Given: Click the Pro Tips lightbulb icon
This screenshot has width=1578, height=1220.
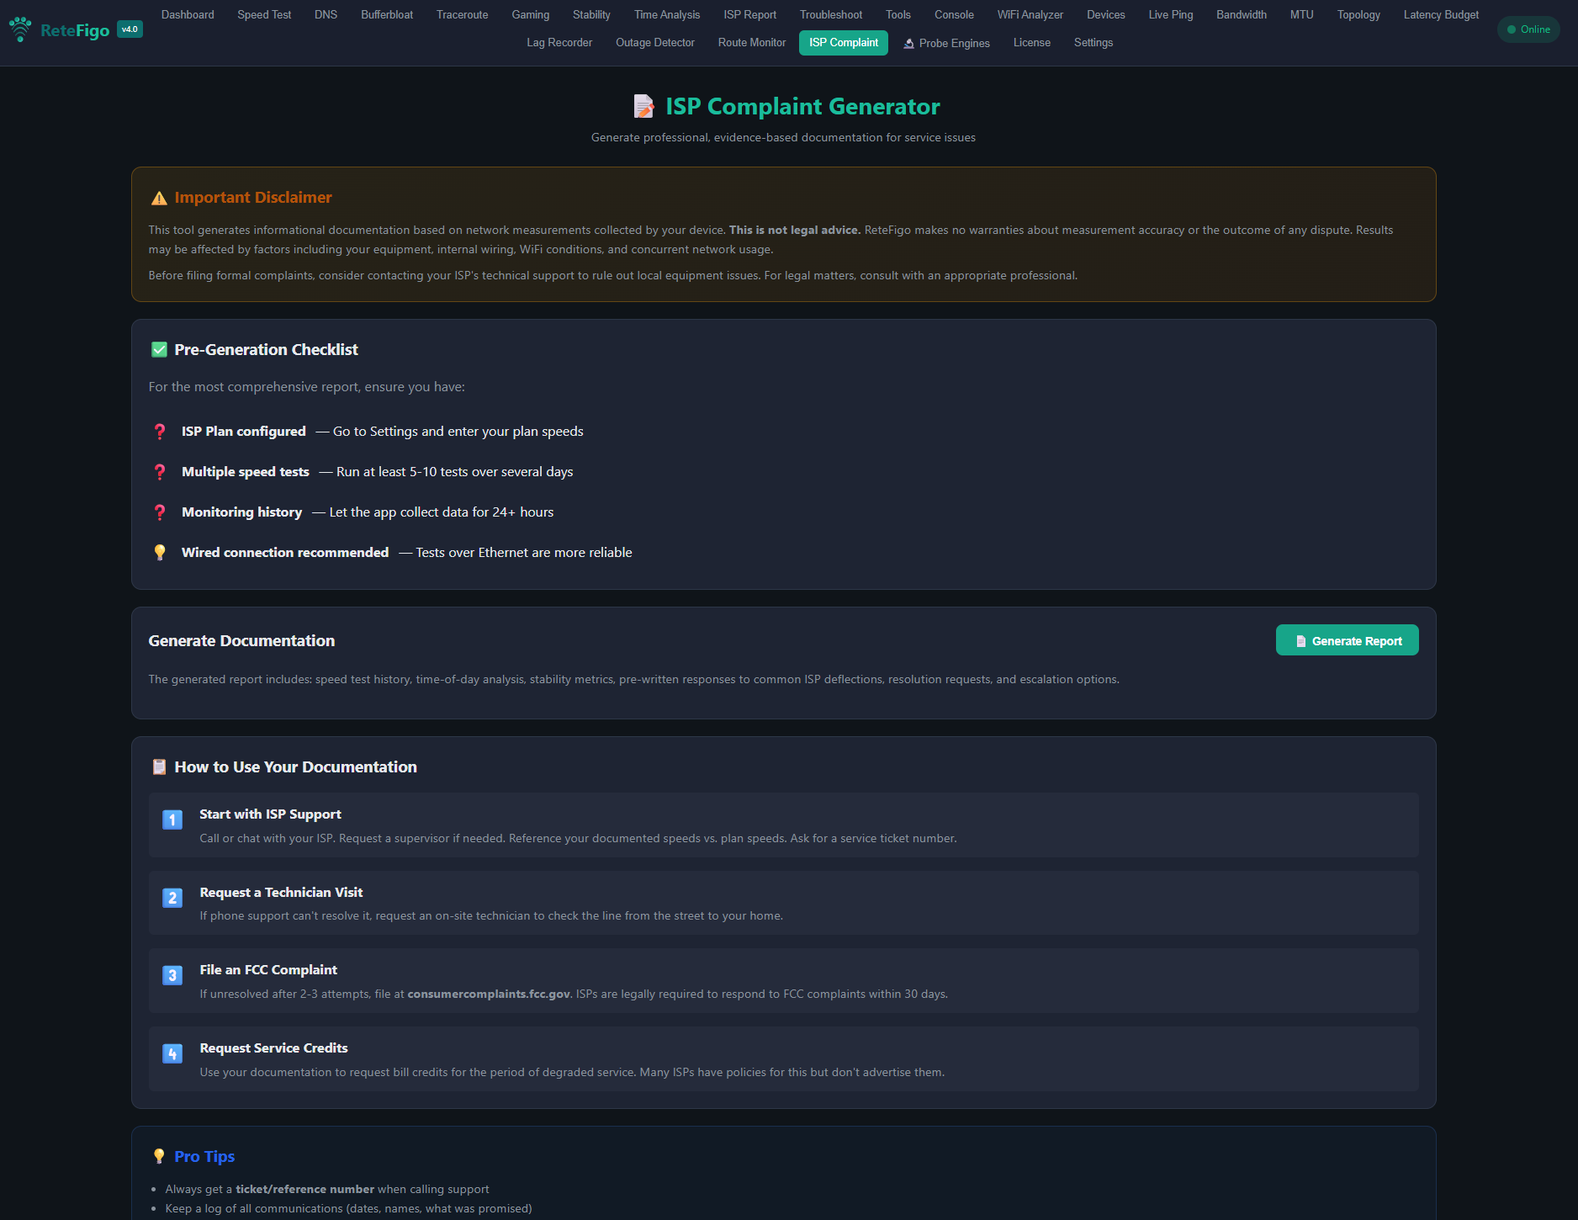Looking at the screenshot, I should click(159, 1156).
